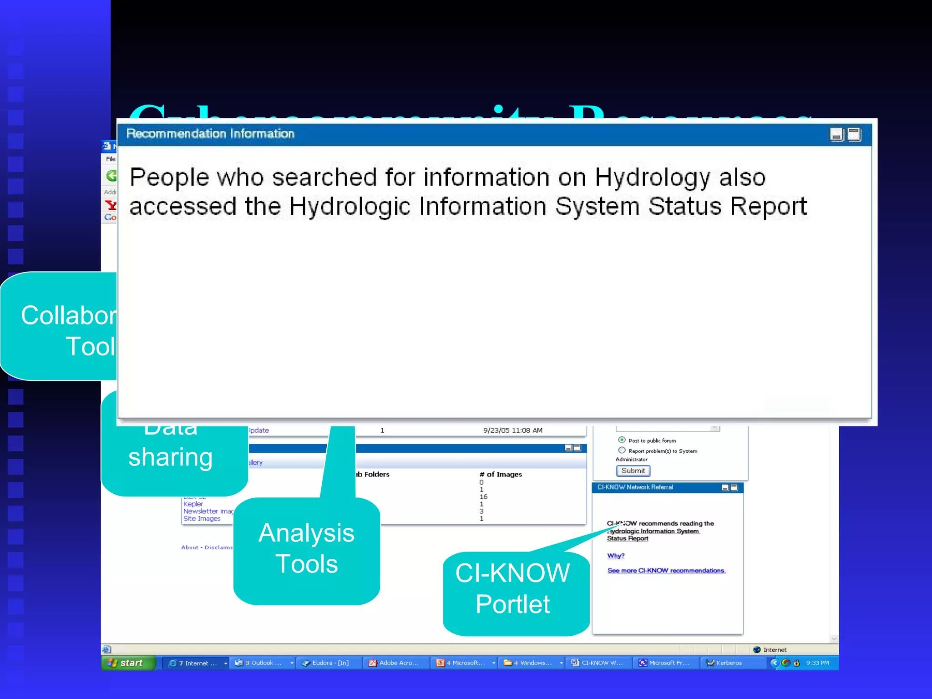The image size is (932, 699).
Task: Click the Yahoo toolbar Y icon
Action: click(111, 205)
